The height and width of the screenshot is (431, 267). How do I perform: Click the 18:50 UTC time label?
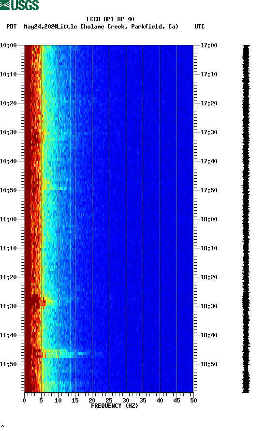tap(208, 364)
